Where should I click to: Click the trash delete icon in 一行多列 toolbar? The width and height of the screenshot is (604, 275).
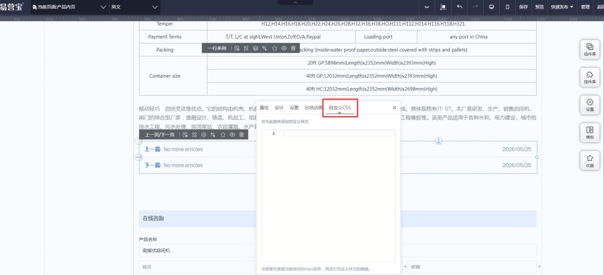tap(293, 48)
